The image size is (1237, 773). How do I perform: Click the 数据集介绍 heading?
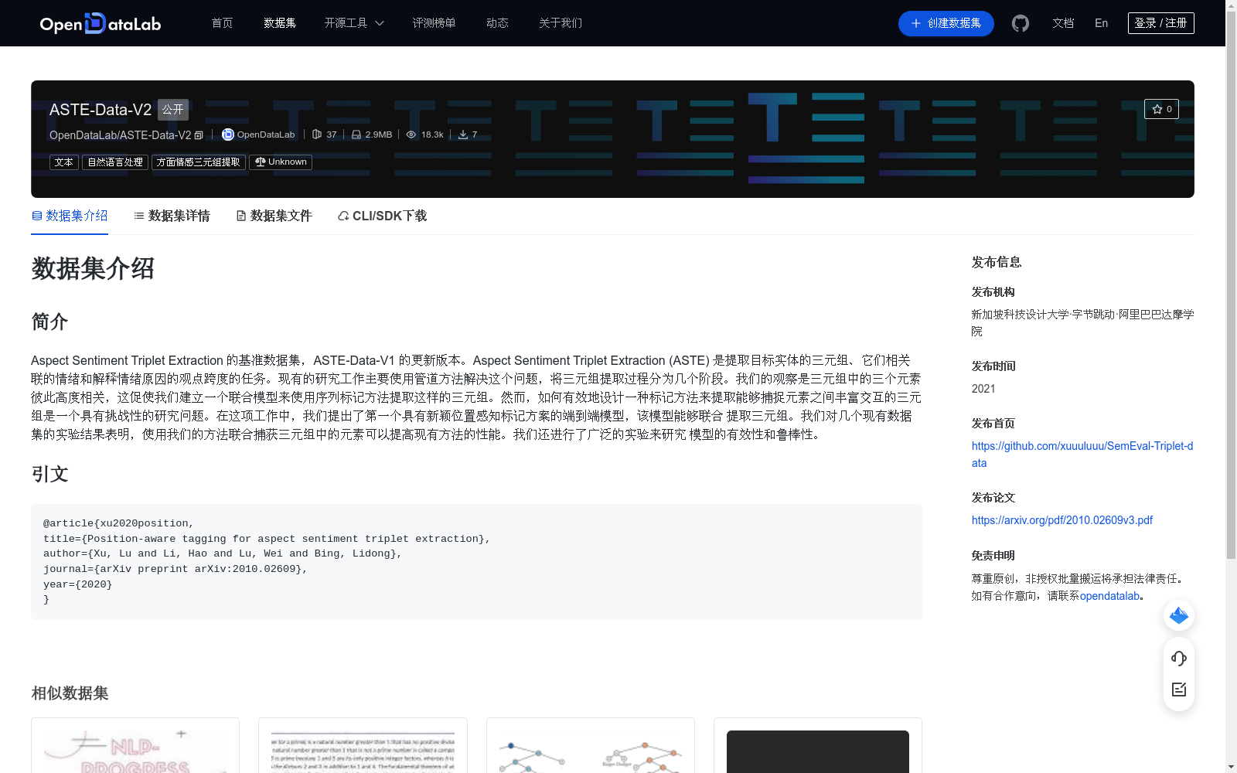[x=93, y=269]
